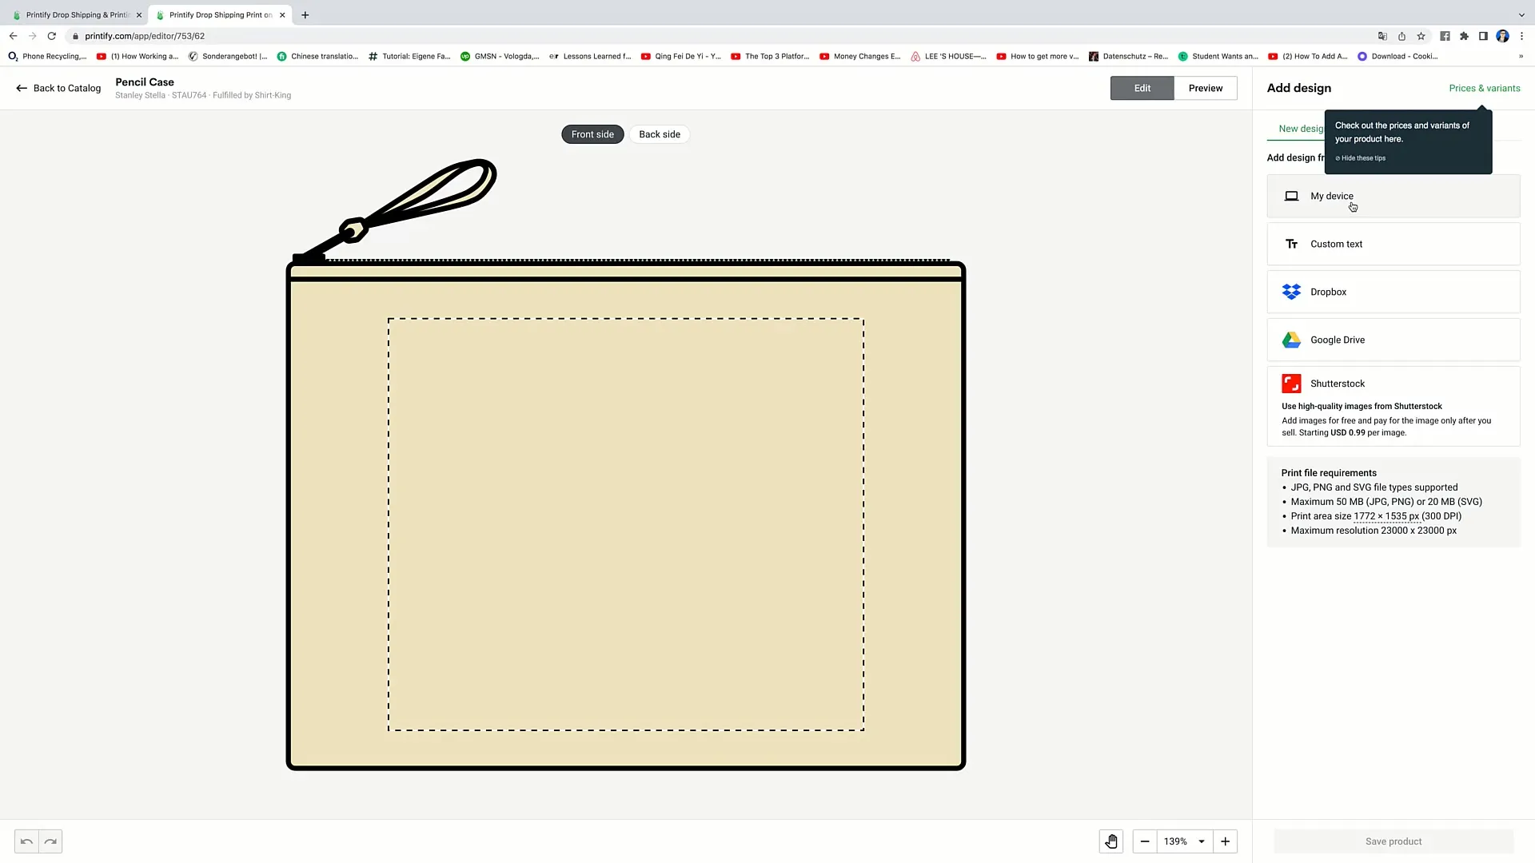Click the Preview button
The image size is (1535, 863).
click(x=1205, y=87)
